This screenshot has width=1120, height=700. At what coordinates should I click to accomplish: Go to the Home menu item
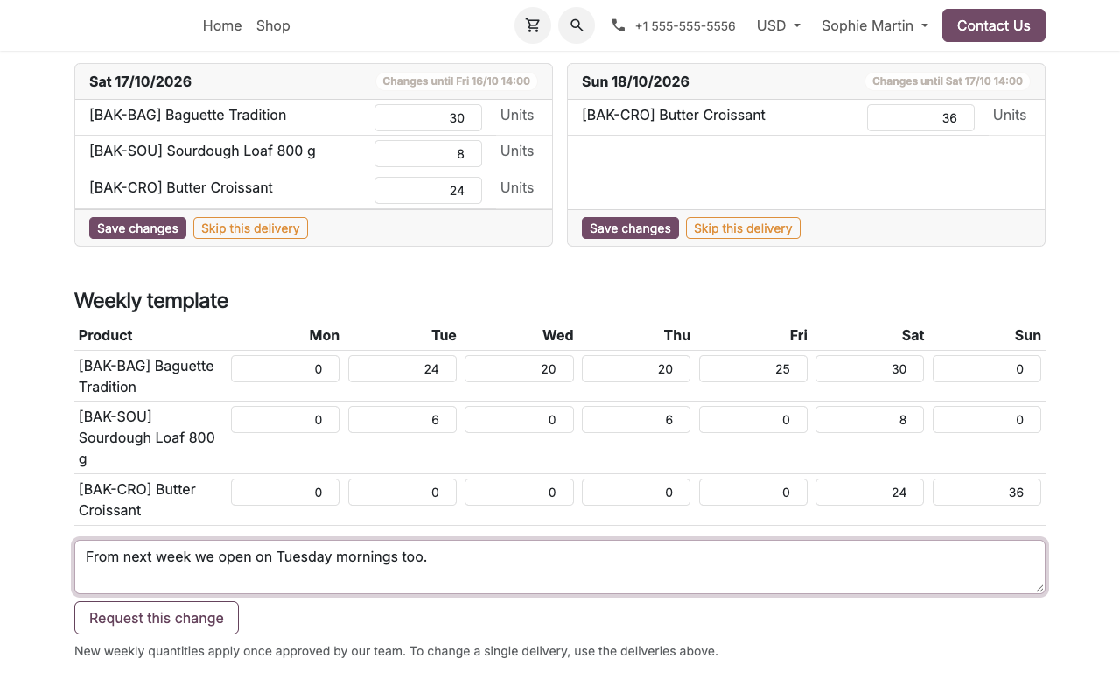[x=222, y=25]
